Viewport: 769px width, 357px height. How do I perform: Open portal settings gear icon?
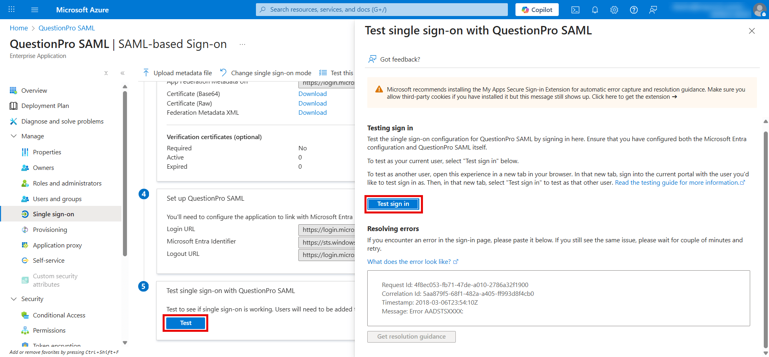(x=614, y=10)
